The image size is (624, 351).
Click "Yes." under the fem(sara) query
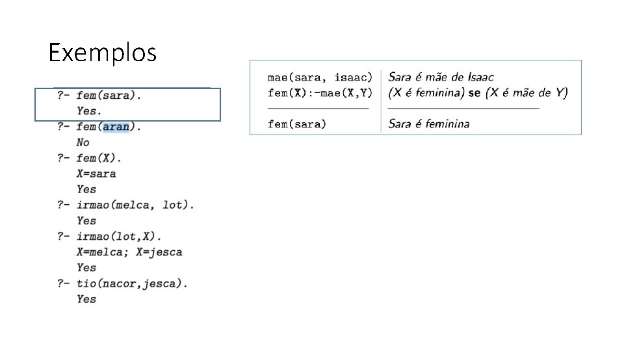tap(89, 111)
